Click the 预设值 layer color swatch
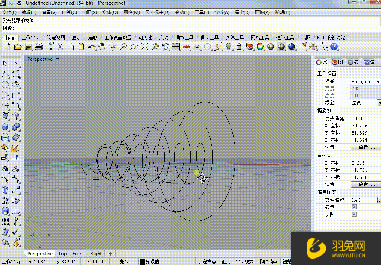The width and height of the screenshot is (381, 265). 143,262
